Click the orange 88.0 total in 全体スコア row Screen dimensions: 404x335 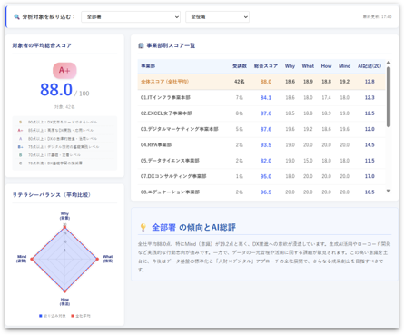click(x=266, y=82)
